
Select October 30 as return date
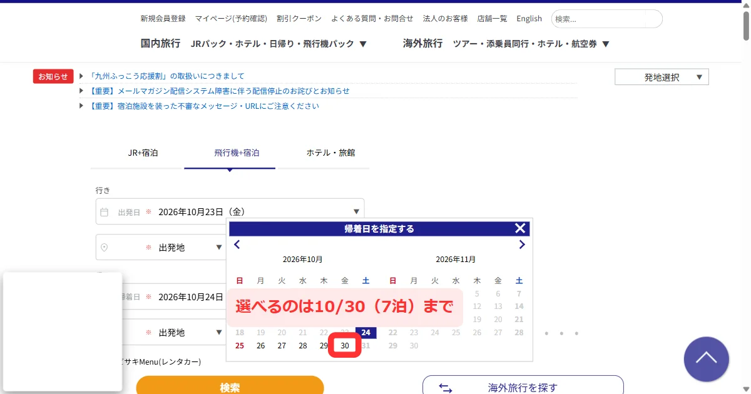point(345,345)
